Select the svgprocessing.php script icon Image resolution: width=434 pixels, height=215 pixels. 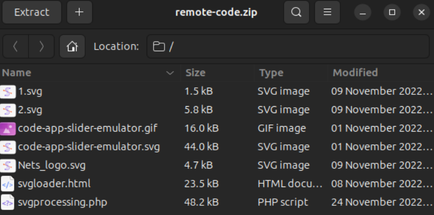[x=8, y=203]
